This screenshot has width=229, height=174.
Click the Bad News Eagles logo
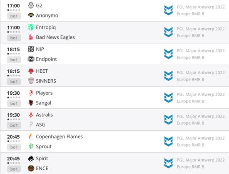click(x=31, y=37)
